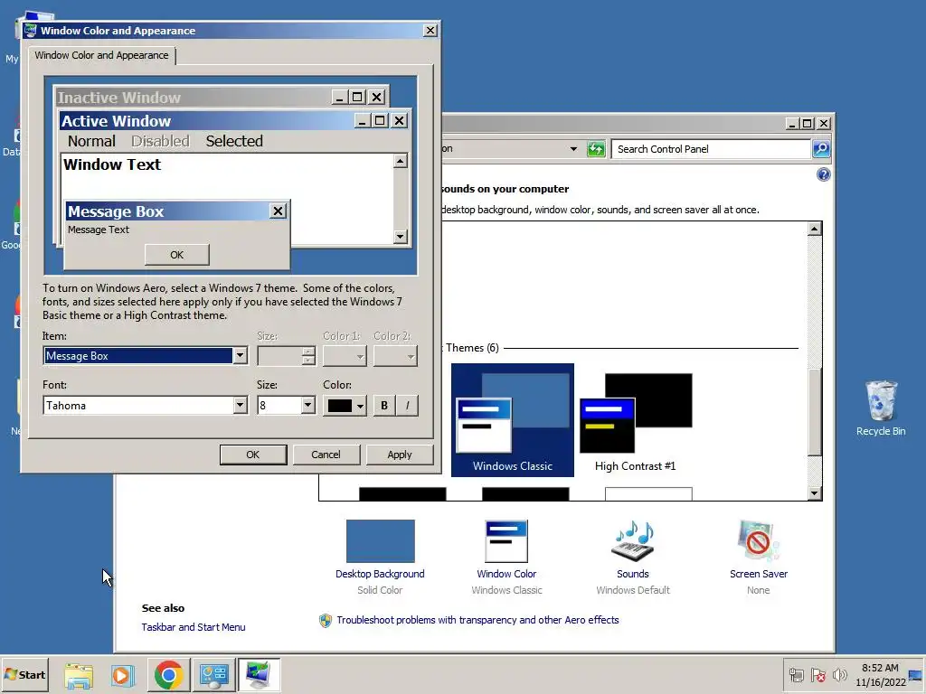Viewport: 926px width, 694px height.
Task: Click the black font color swatch
Action: coord(340,406)
